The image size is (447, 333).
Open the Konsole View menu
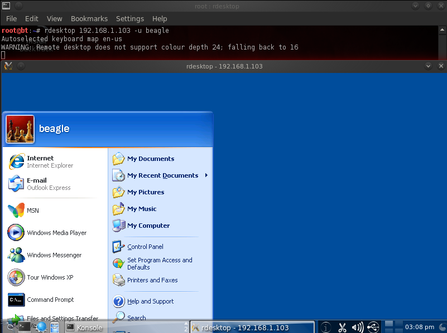click(55, 19)
